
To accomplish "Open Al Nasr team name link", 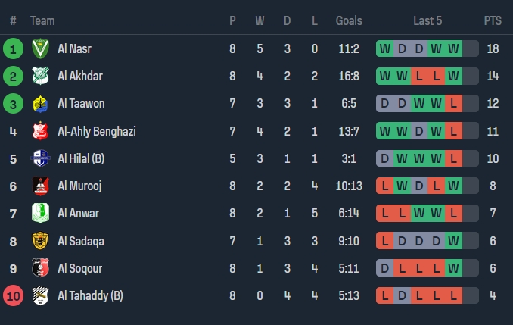I will (x=74, y=49).
